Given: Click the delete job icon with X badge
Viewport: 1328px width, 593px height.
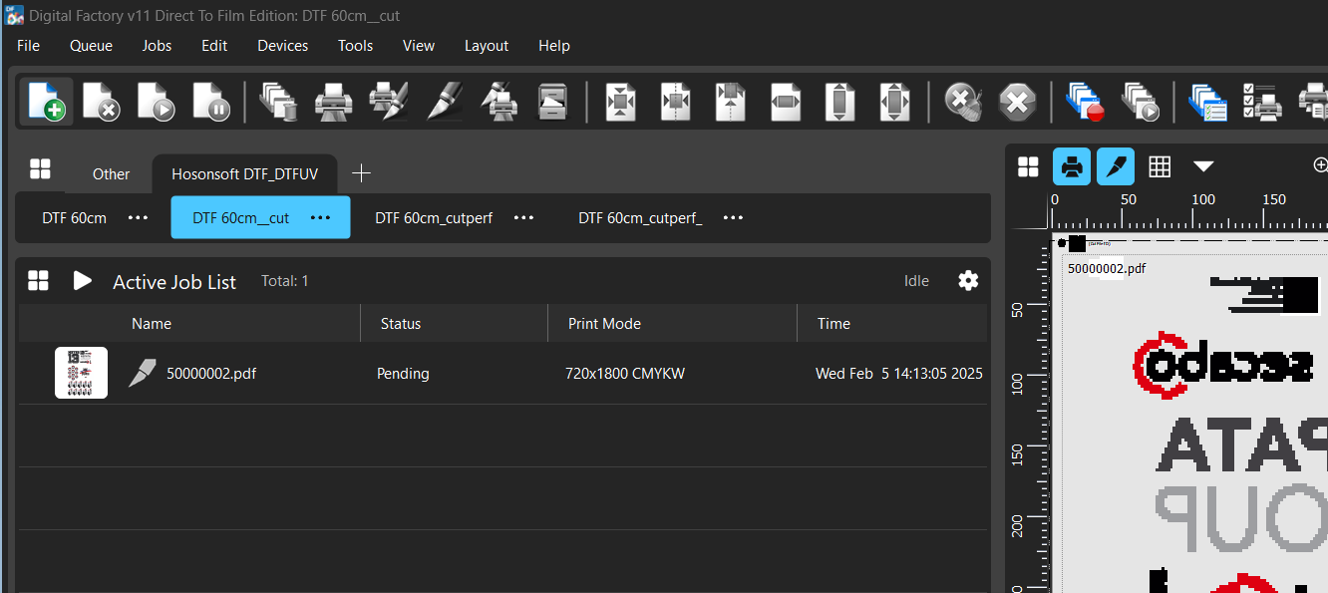Looking at the screenshot, I should point(101,102).
